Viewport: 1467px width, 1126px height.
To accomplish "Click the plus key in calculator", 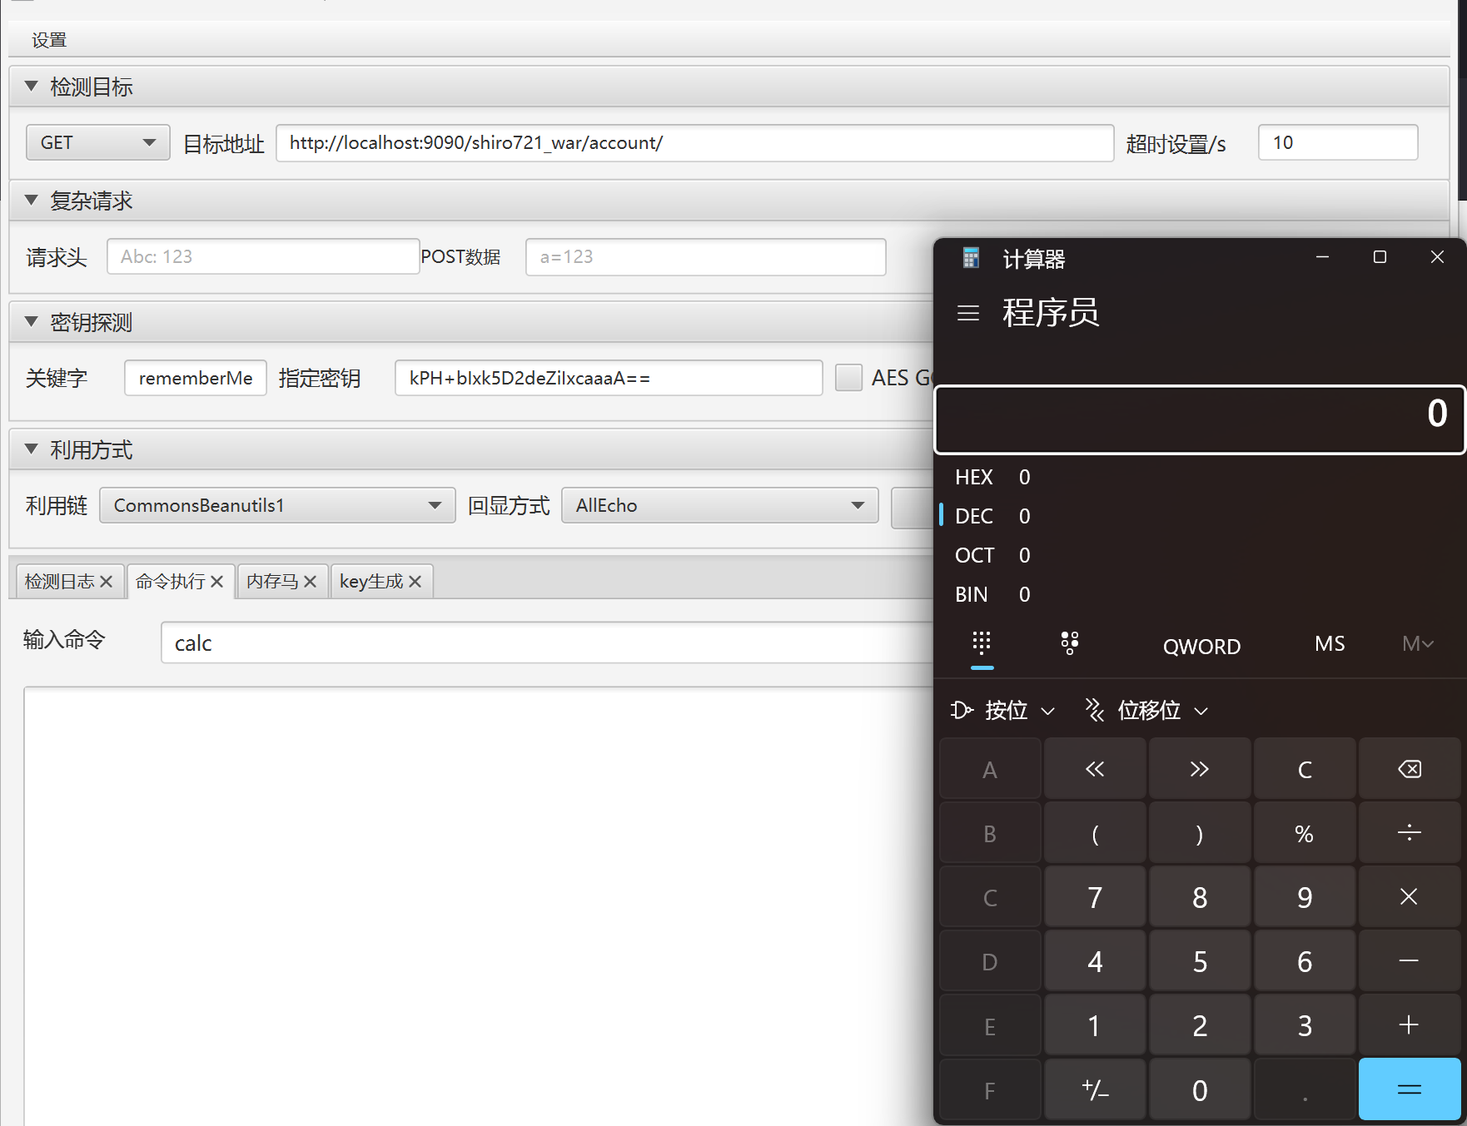I will pyautogui.click(x=1410, y=1025).
